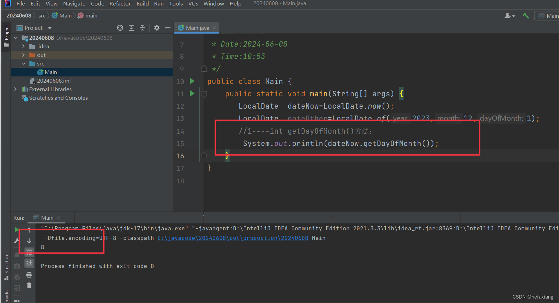Expand External Libraries node
Screen dimensions: 559x303
pos(16,89)
